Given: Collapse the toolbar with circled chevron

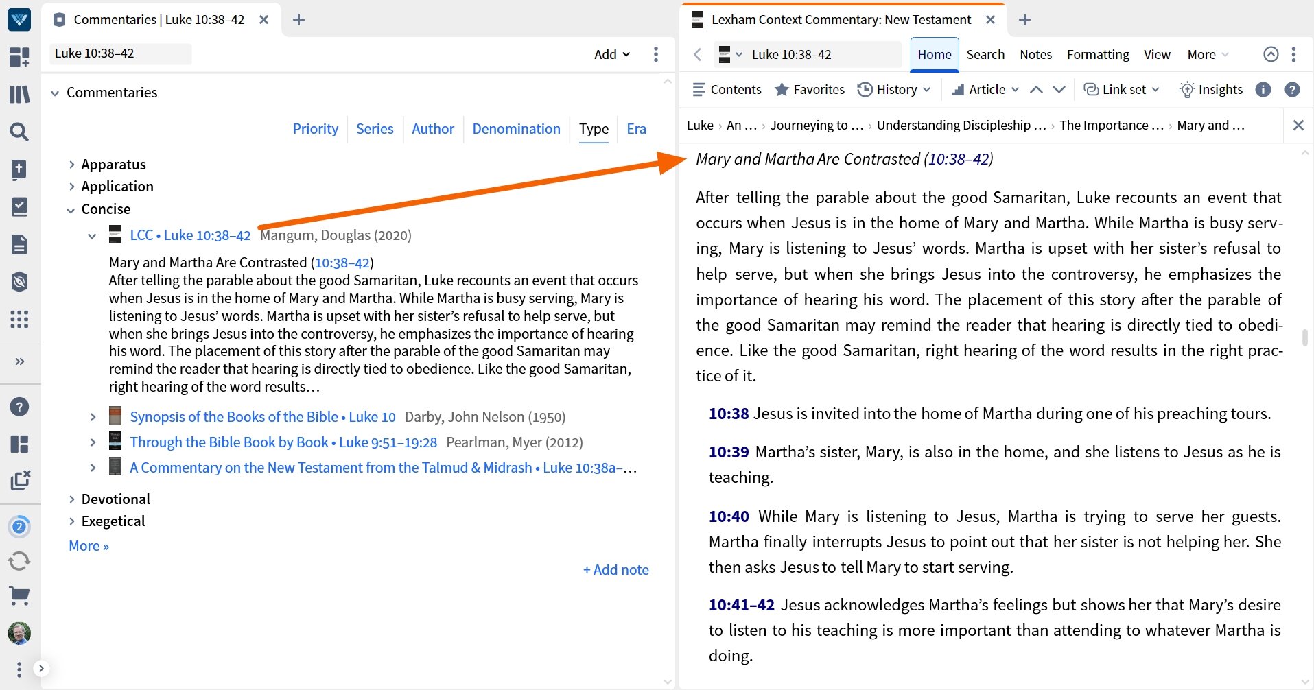Looking at the screenshot, I should (x=1271, y=54).
